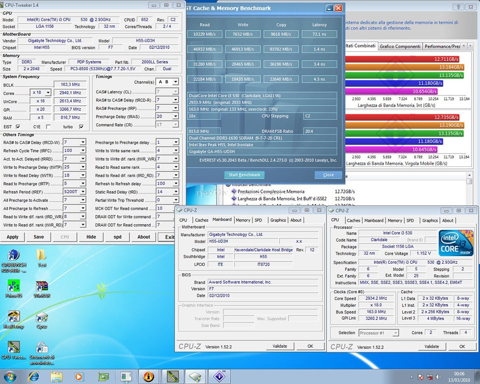Open the Precharge Delay (tRAS) dropdown
Viewport: 480px width, 384px height.
(x=175, y=116)
